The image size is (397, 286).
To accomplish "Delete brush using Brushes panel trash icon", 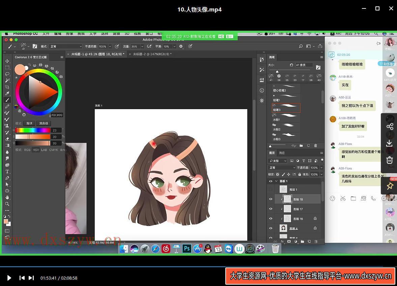I will (315, 146).
